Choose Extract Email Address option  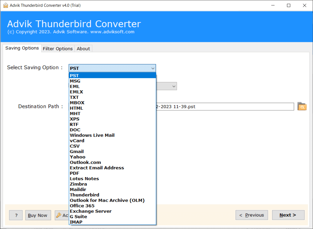pyautogui.click(x=97, y=168)
